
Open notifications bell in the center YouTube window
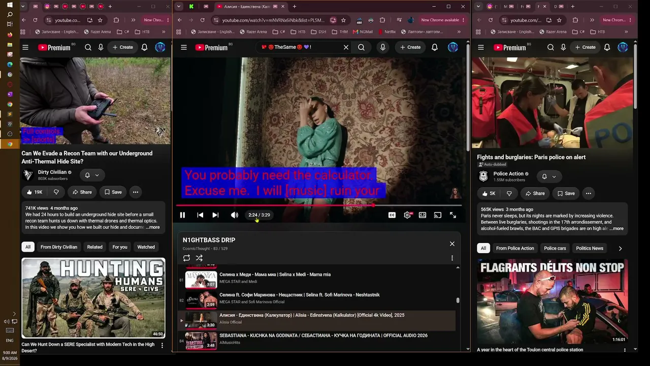(435, 47)
